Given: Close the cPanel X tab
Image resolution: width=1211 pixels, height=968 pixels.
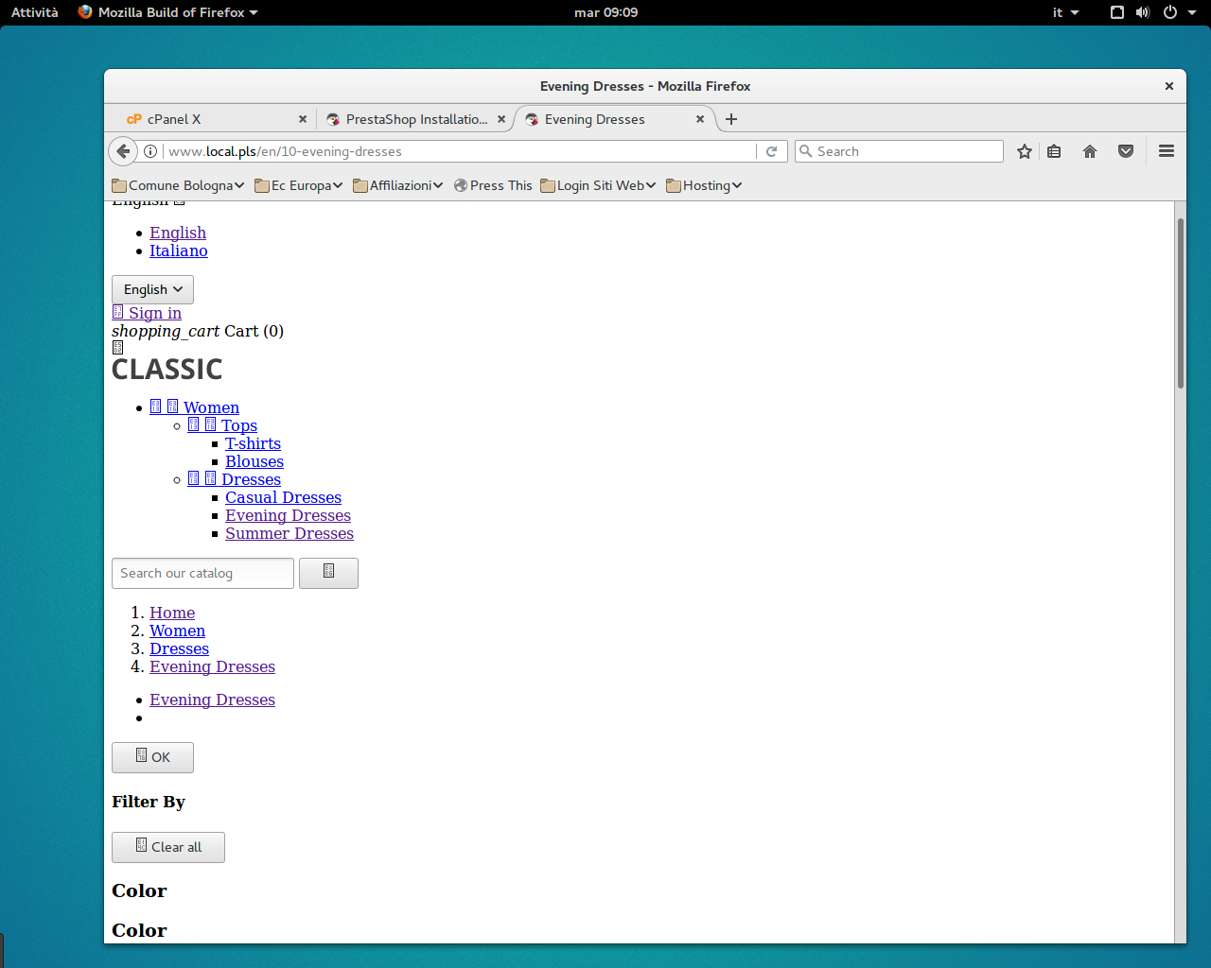Looking at the screenshot, I should [x=303, y=119].
